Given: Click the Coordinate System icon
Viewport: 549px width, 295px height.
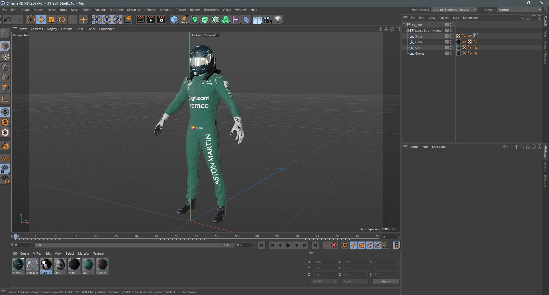Looking at the screenshot, I should (x=128, y=19).
